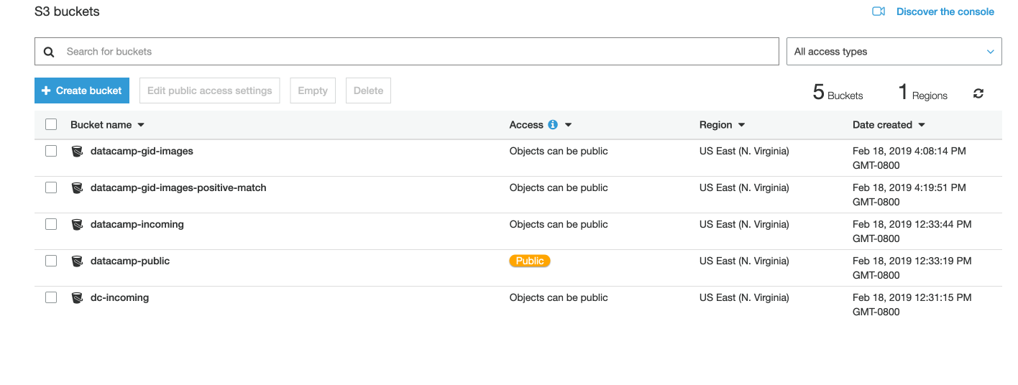1018x385 pixels.
Task: Click the bucket icon for datacamp-gid-images
Action: (x=77, y=152)
